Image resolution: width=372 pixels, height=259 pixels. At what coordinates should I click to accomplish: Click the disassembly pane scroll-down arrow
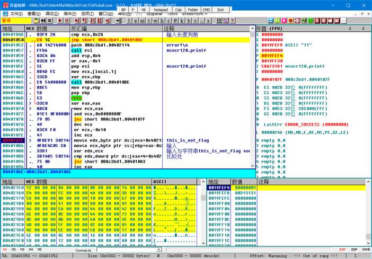point(252,166)
